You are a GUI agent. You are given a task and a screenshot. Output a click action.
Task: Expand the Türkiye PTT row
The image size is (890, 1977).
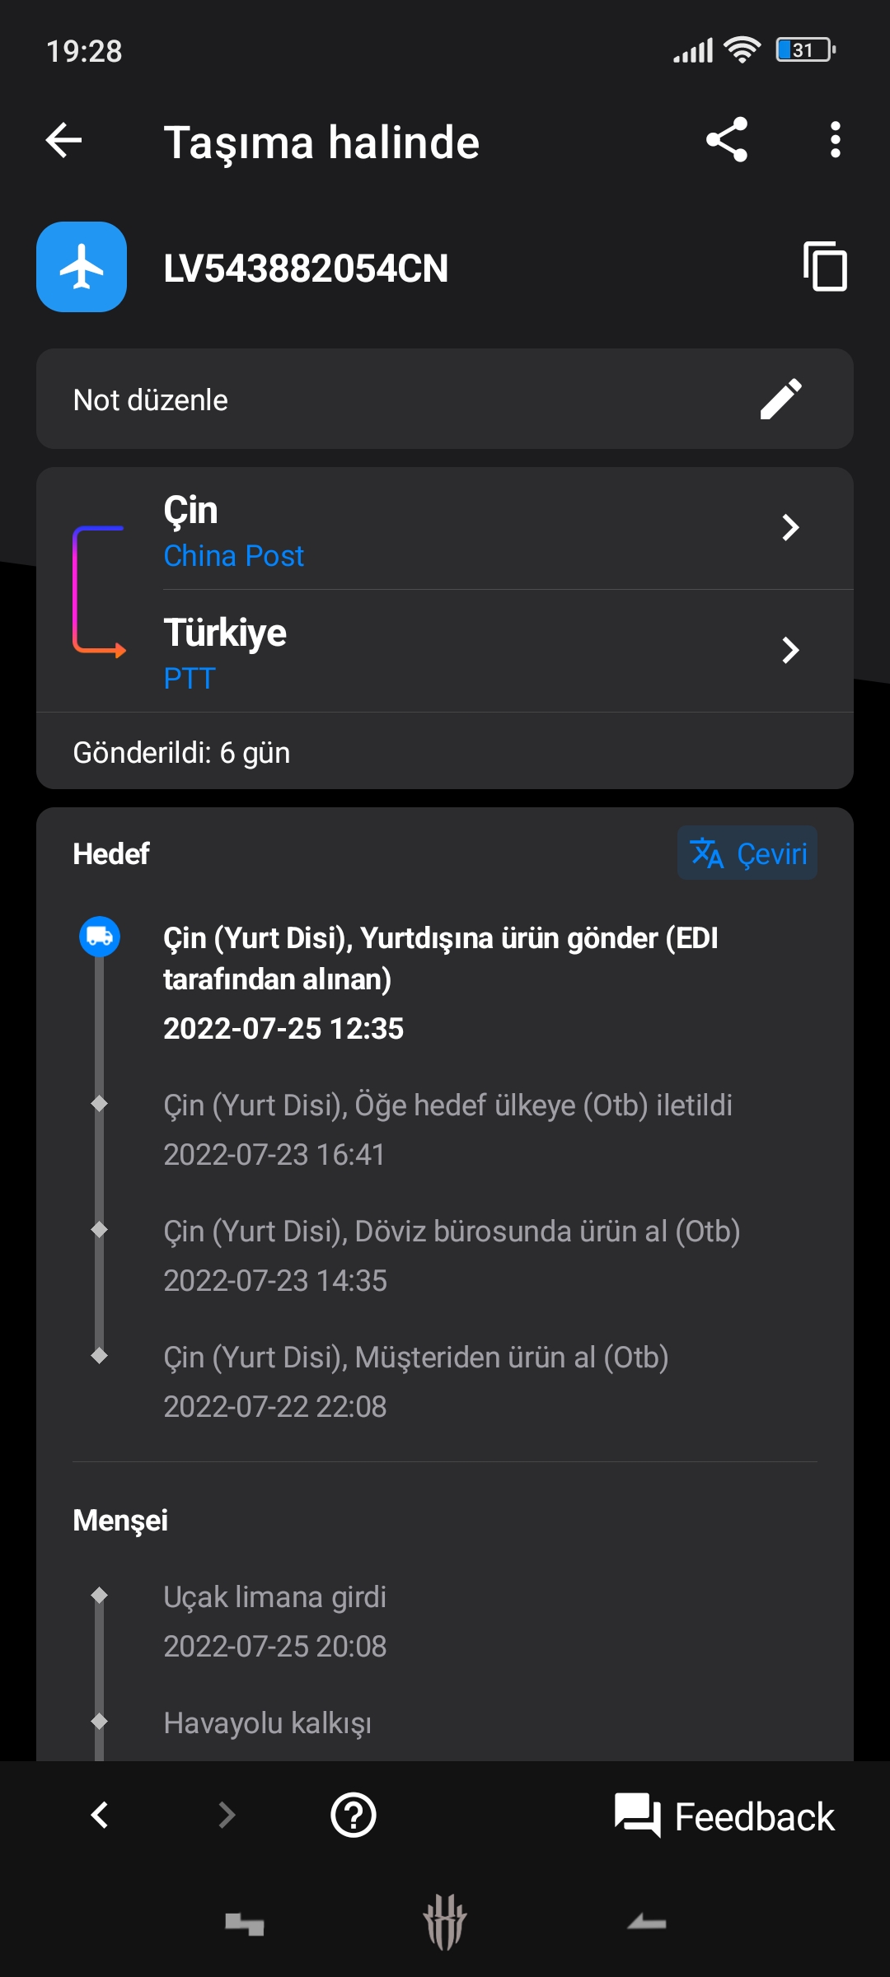coord(790,650)
